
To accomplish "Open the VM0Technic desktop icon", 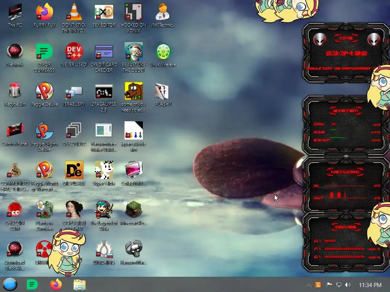I will coord(163,15).
